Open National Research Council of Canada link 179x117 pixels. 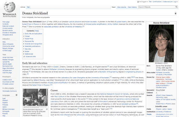114,94
